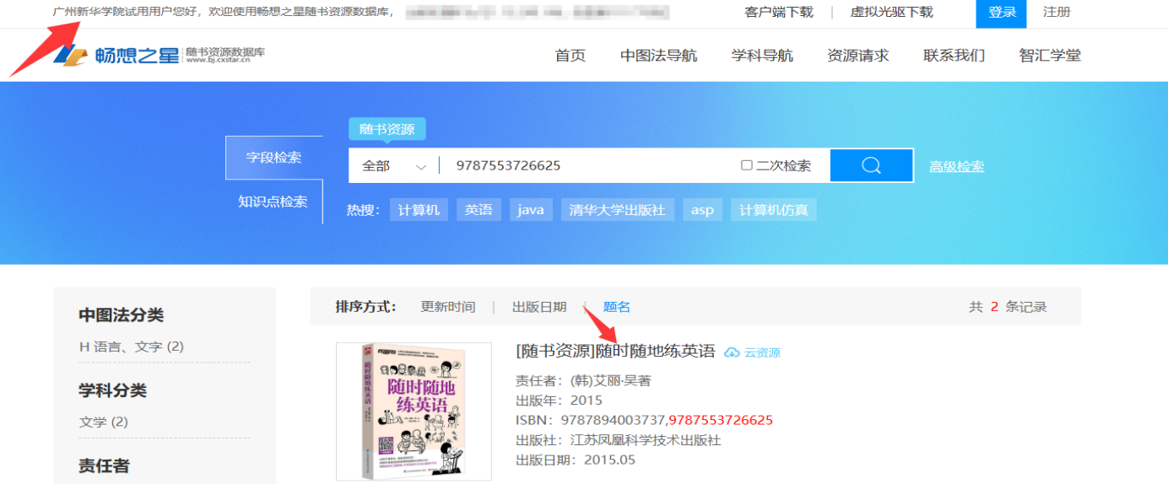Open 首页 in the navigation menu
1168x484 pixels.
click(570, 56)
